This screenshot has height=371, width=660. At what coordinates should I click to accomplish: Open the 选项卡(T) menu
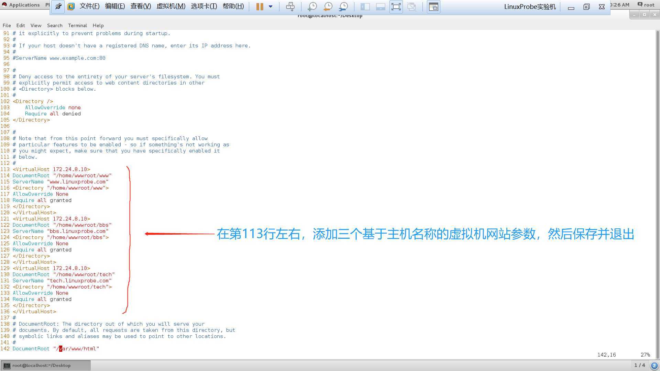click(x=204, y=7)
